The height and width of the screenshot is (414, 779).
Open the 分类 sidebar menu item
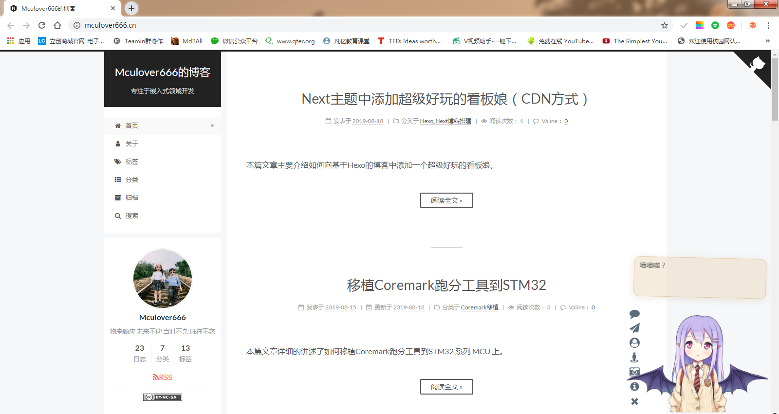click(163, 180)
